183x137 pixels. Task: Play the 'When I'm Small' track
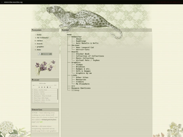click(x=44, y=96)
